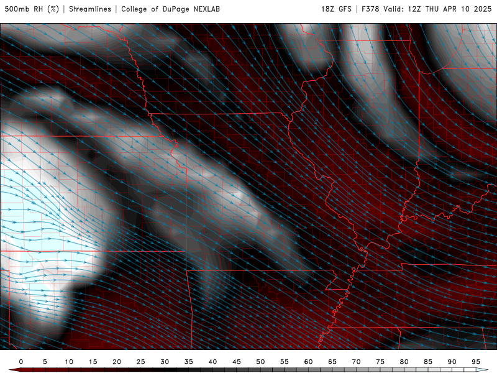Click the 95 label on the colorbar

(x=476, y=362)
